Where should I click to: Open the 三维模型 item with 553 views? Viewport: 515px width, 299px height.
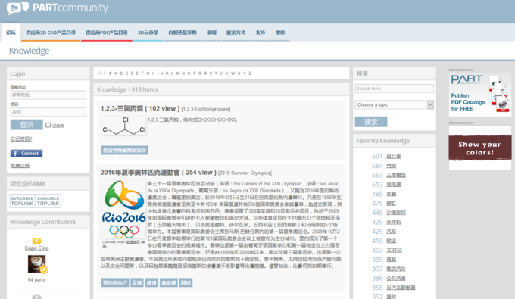tap(396, 176)
